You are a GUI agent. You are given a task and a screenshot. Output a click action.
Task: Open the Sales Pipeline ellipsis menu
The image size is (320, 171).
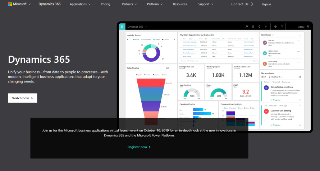pos(173,68)
